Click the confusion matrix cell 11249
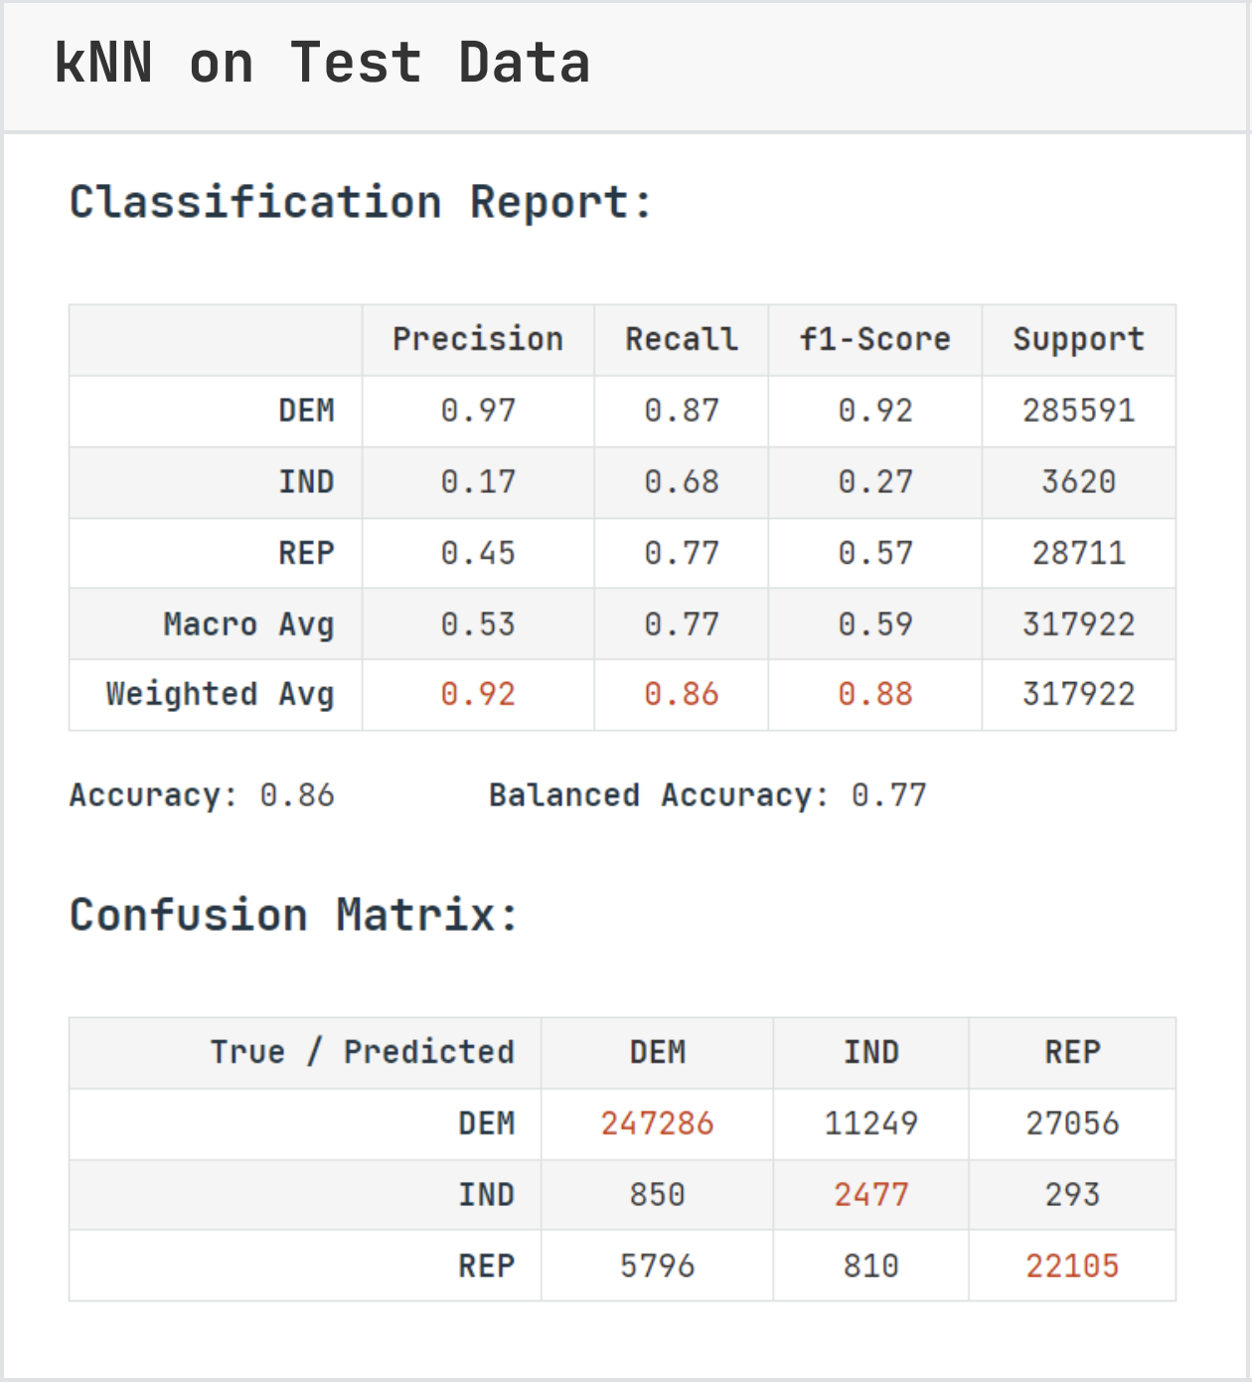This screenshot has width=1252, height=1382. pos(871,1123)
